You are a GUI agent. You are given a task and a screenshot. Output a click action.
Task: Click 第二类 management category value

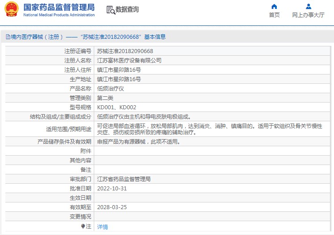point(105,98)
